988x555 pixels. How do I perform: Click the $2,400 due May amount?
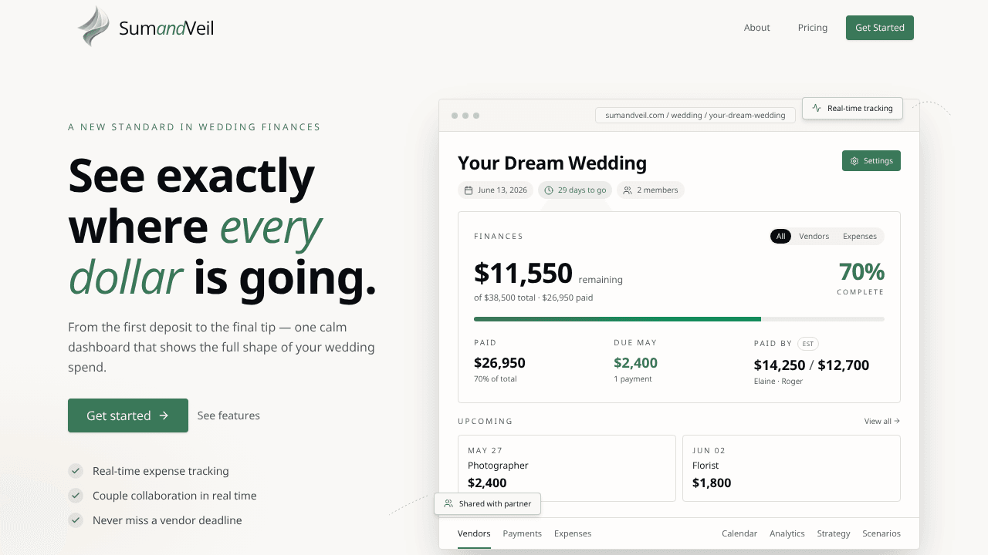(636, 363)
